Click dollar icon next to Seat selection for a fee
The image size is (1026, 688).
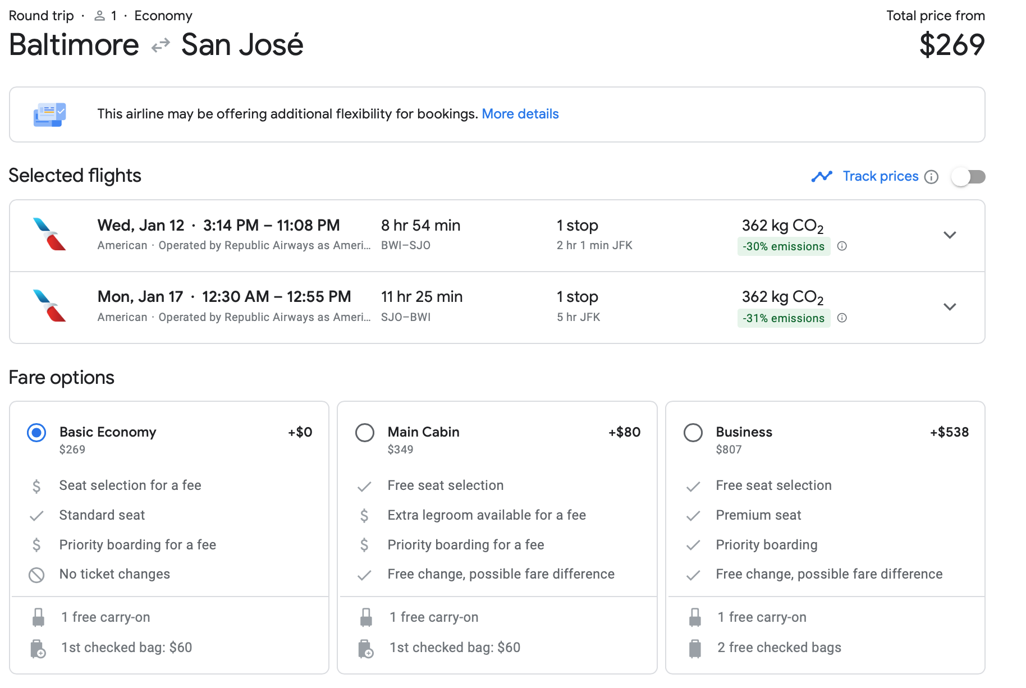pos(36,486)
